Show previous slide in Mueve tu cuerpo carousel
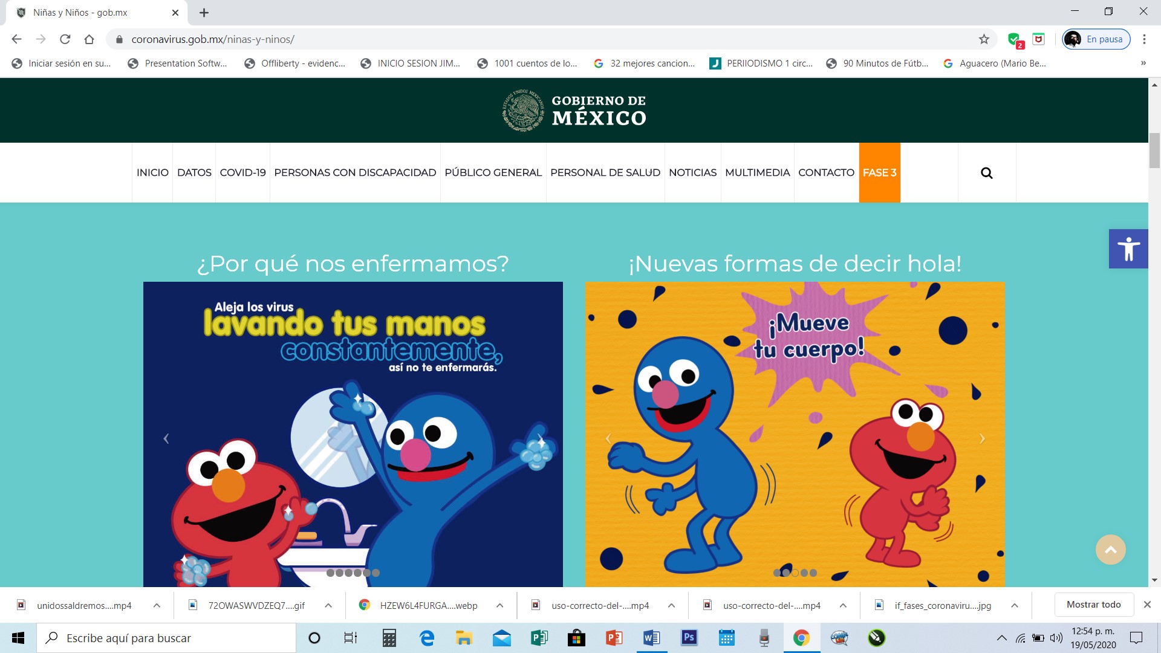 [x=608, y=438]
